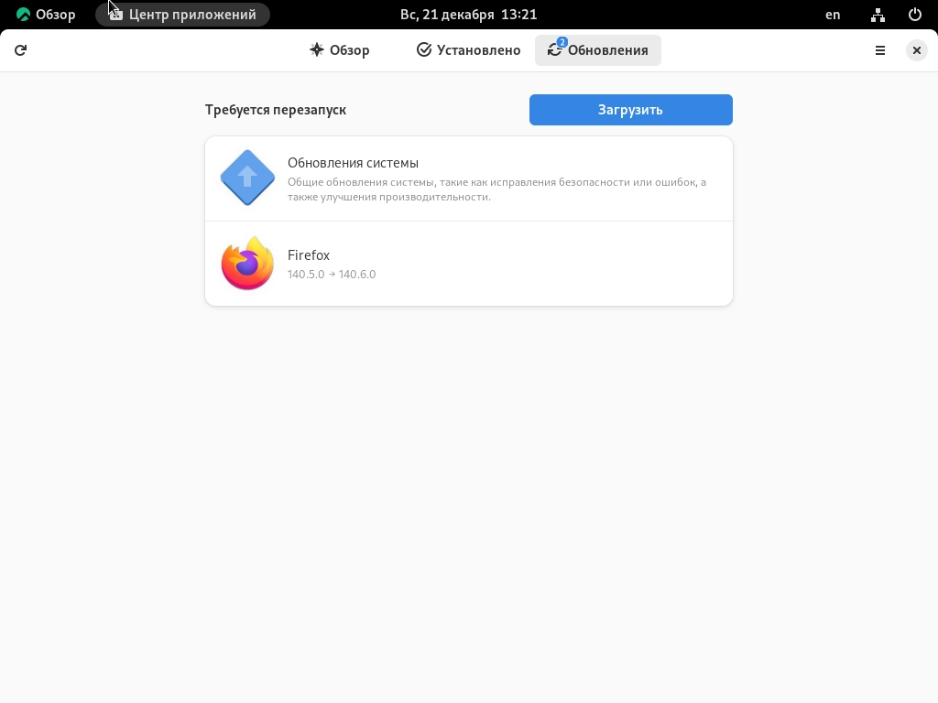Switch to the Обзор tab
Viewport: 938px width, 703px height.
click(339, 50)
